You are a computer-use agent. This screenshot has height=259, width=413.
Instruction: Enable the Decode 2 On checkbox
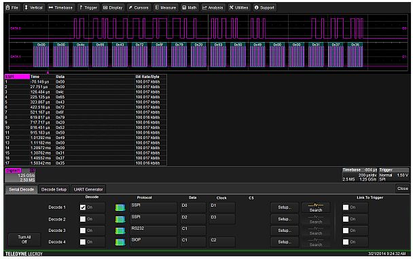[83, 219]
